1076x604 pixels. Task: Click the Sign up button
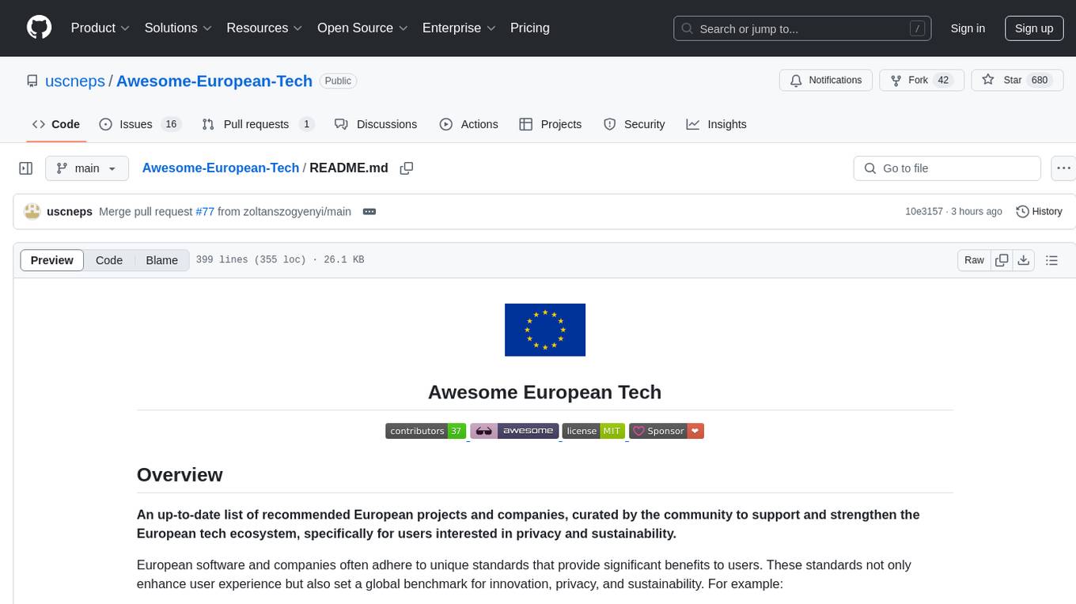[1034, 28]
